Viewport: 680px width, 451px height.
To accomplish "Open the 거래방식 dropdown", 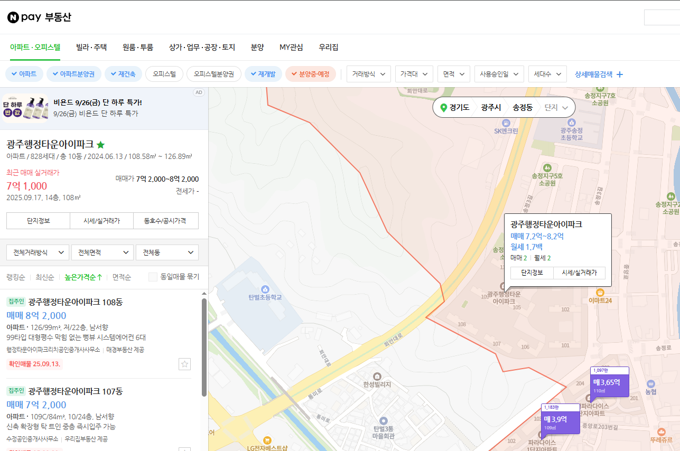I will (x=369, y=74).
